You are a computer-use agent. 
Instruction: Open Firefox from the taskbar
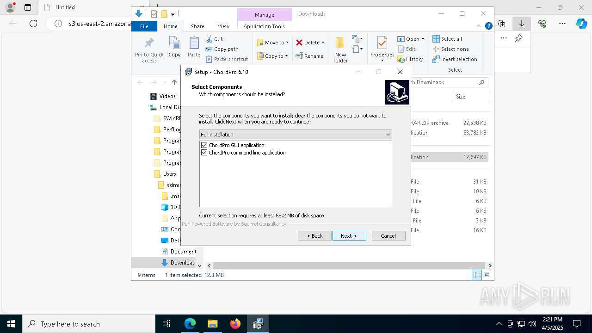[x=235, y=324]
